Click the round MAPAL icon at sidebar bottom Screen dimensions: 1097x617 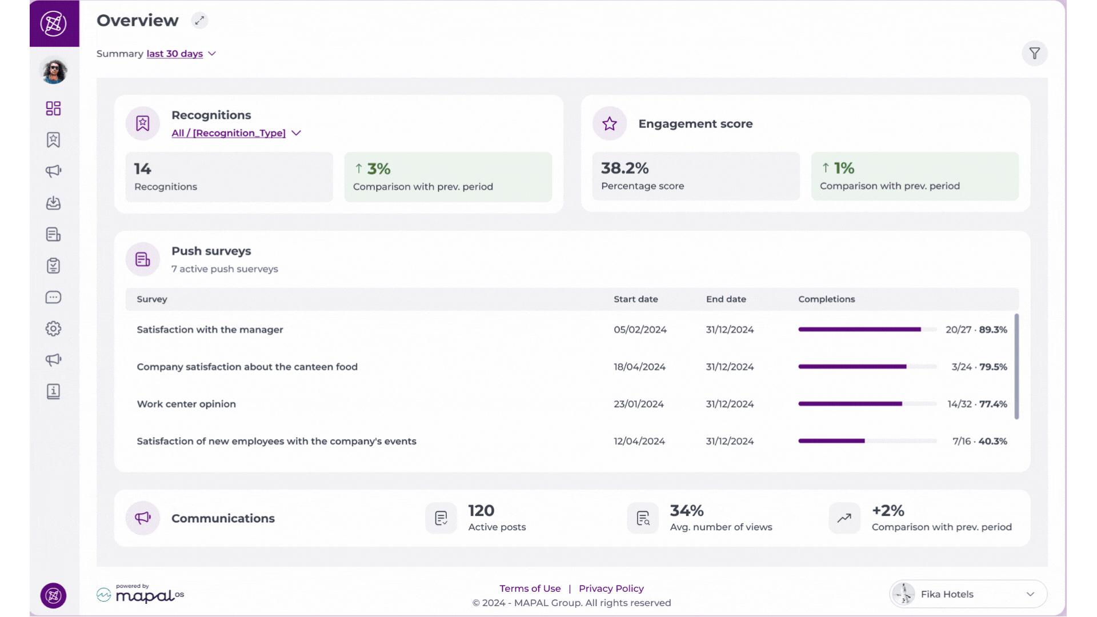coord(53,596)
